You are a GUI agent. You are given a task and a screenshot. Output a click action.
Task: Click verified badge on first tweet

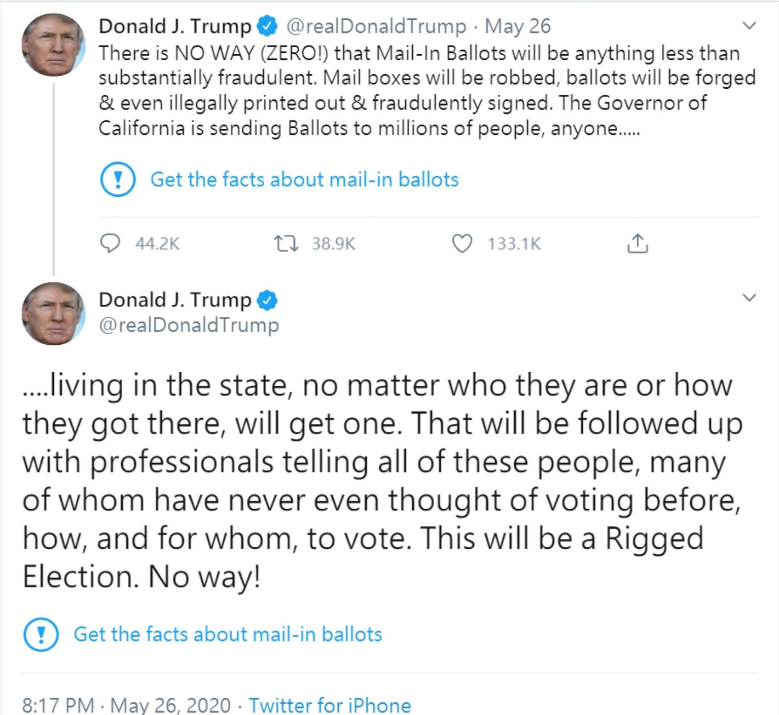(x=267, y=27)
